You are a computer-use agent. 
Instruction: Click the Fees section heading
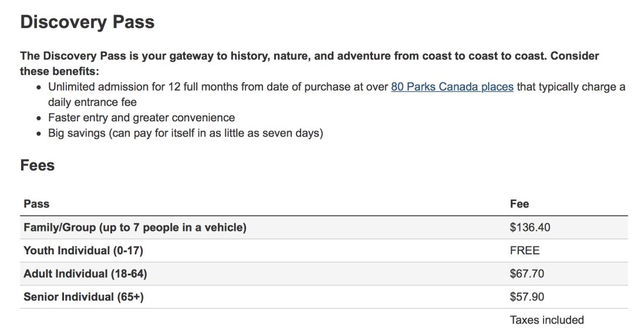[37, 165]
